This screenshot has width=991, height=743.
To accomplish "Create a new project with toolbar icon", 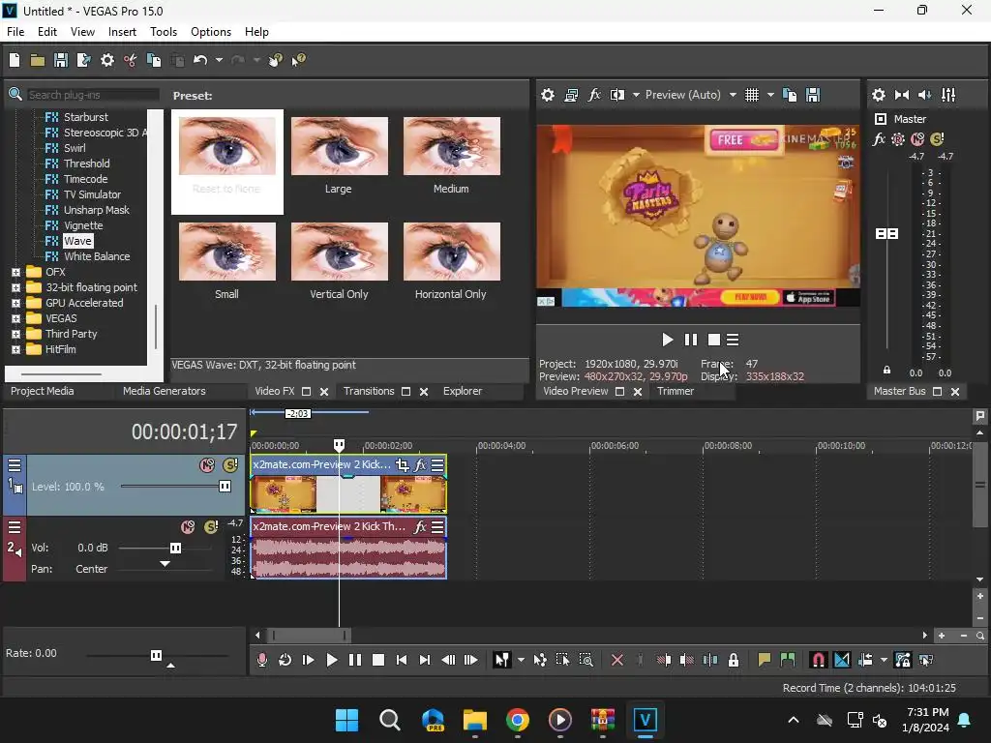I will click(x=15, y=60).
